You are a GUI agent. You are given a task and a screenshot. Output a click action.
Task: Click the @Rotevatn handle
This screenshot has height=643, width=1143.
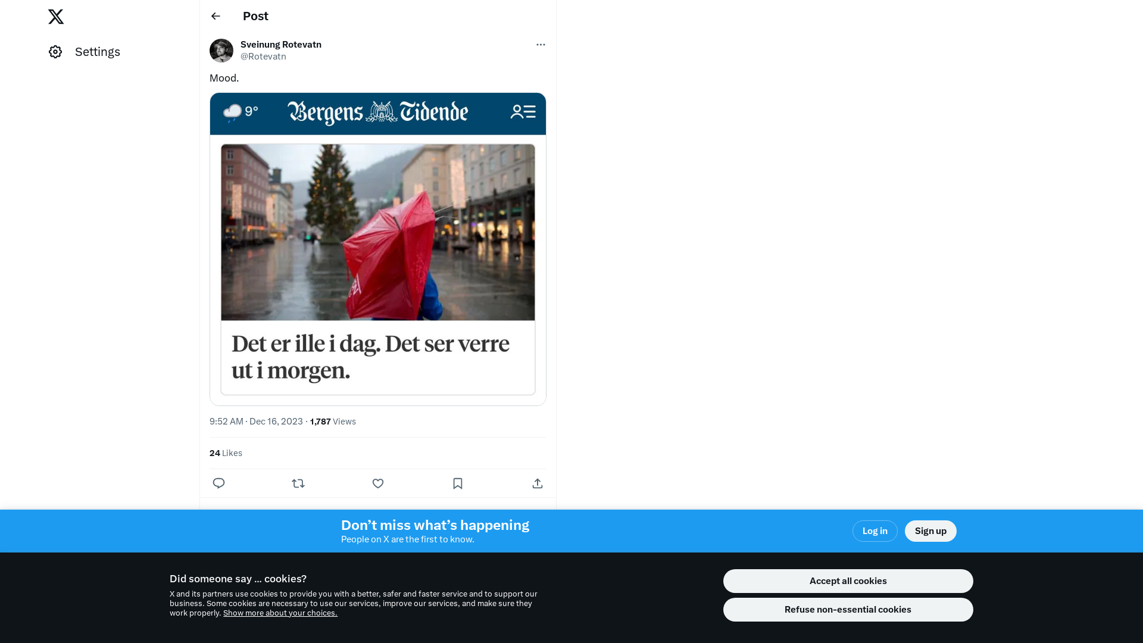(x=263, y=57)
